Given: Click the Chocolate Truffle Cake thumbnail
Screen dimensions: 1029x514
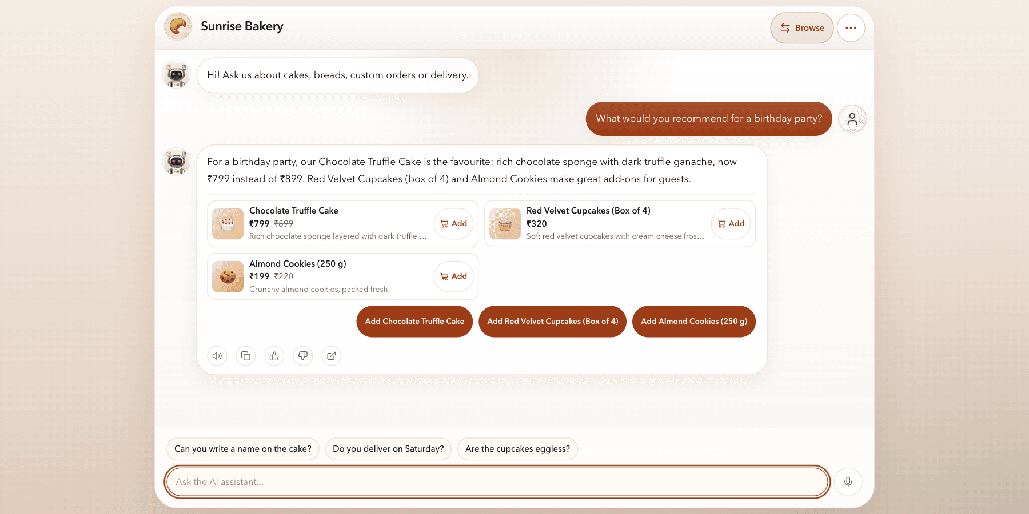Looking at the screenshot, I should click(x=228, y=224).
